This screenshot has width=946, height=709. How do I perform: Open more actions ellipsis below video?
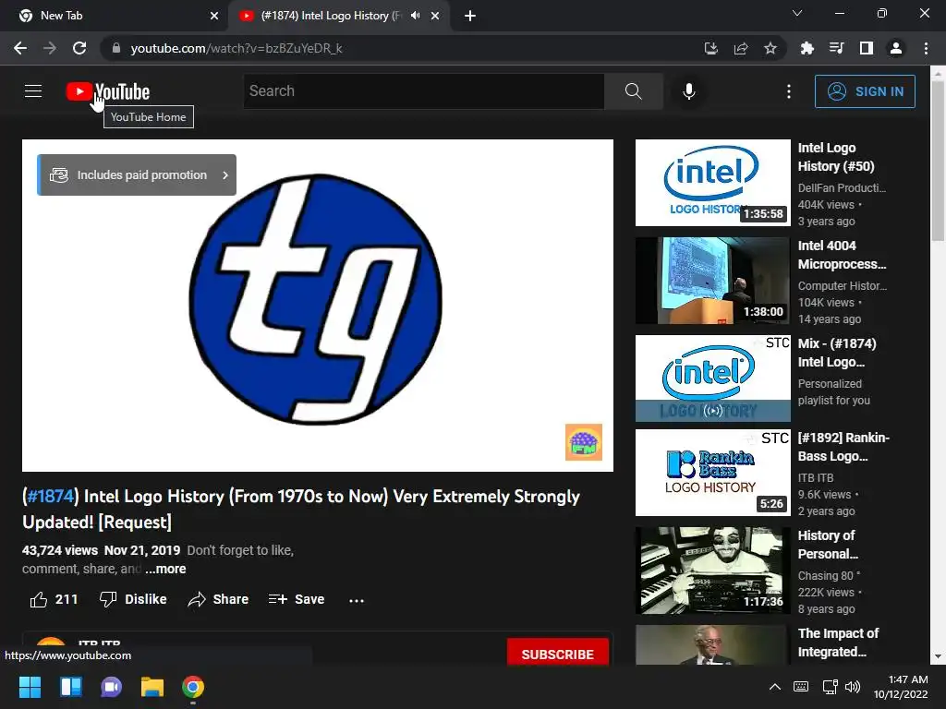357,600
